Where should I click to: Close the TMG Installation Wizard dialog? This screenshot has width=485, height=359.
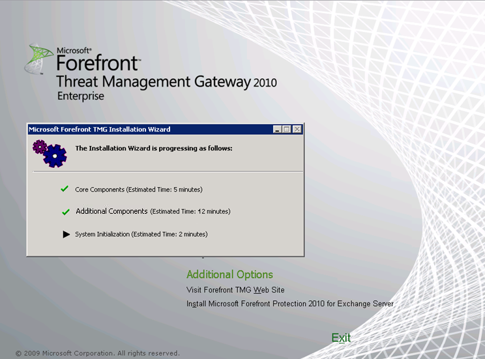(x=297, y=130)
